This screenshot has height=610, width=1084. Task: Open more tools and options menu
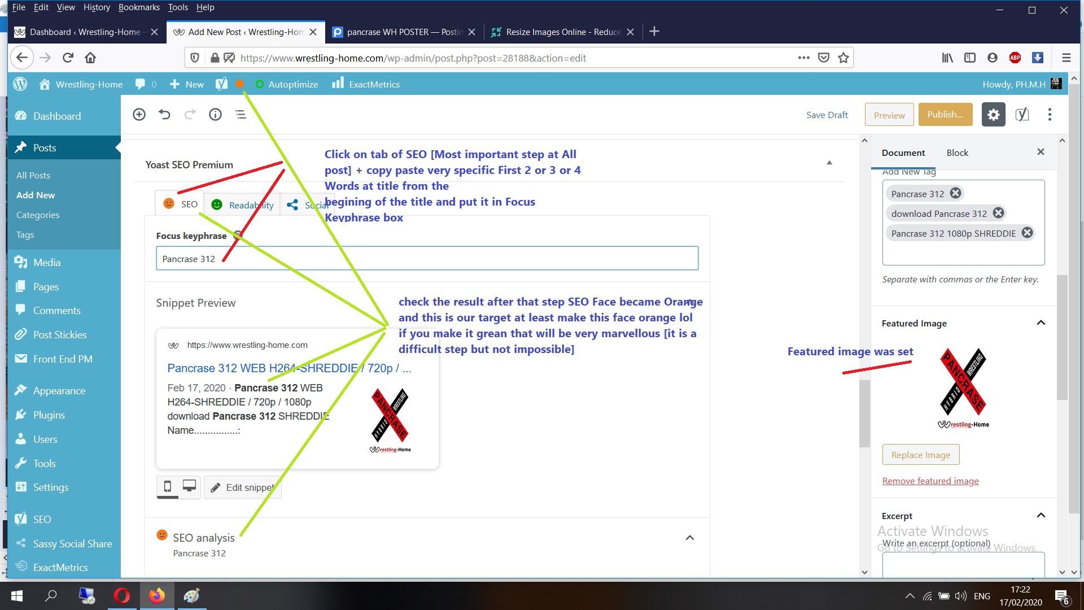1050,115
